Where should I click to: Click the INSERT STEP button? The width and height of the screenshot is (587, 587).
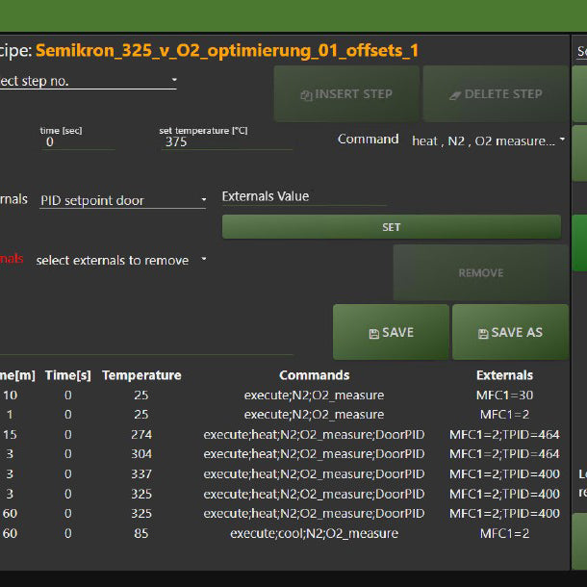346,94
